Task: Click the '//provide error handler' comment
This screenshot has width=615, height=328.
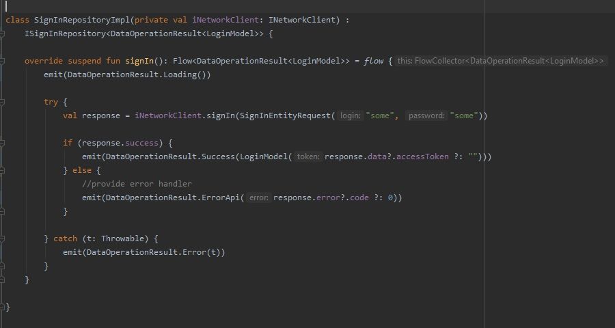Action: click(x=137, y=184)
